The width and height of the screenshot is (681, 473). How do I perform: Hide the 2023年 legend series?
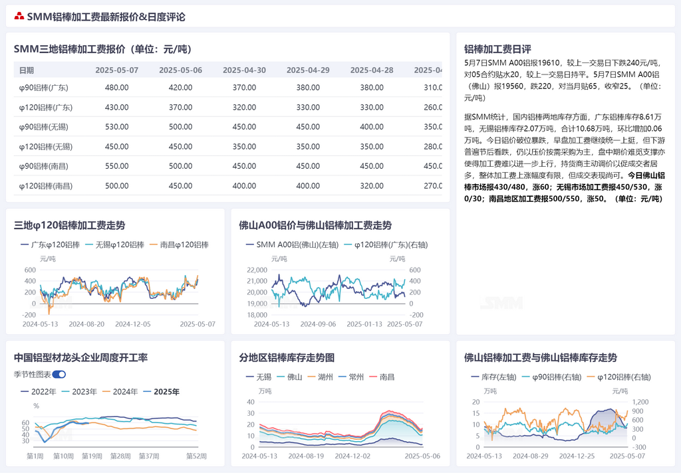[80, 392]
